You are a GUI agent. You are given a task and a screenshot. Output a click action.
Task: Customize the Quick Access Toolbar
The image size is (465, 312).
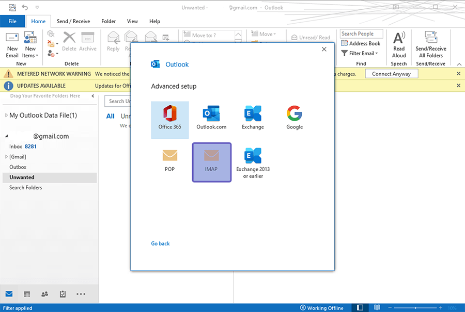click(37, 7)
